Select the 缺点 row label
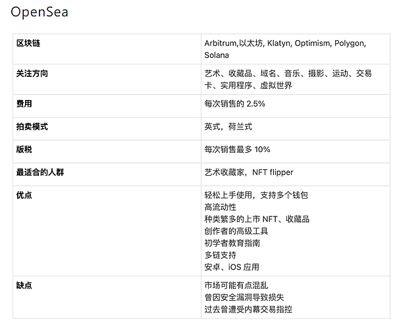This screenshot has width=395, height=325. click(x=24, y=286)
